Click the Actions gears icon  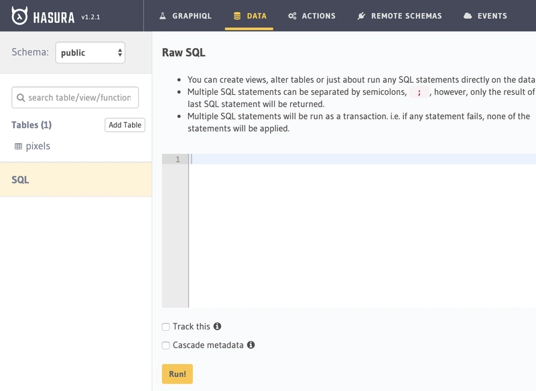pos(292,15)
